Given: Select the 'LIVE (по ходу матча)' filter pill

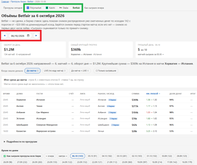Looking at the screenshot, I should 55,71.
